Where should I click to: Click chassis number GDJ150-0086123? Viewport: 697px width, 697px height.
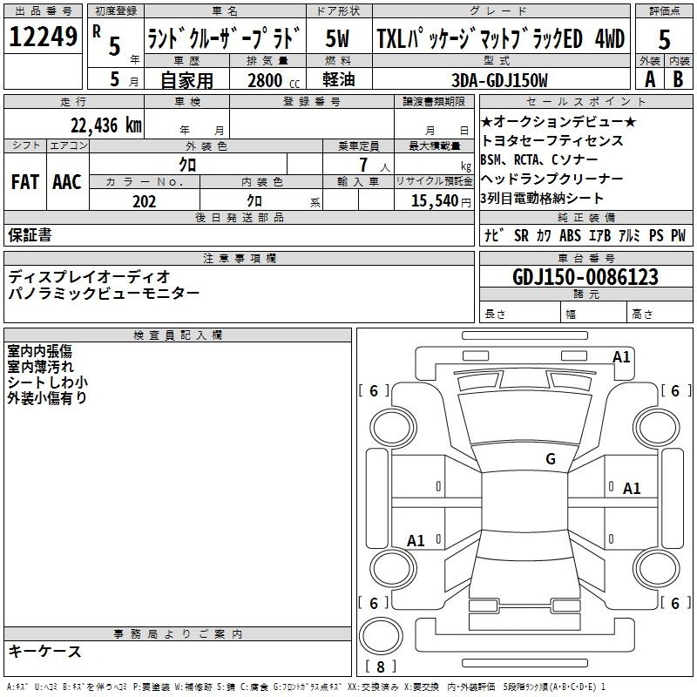(x=585, y=277)
